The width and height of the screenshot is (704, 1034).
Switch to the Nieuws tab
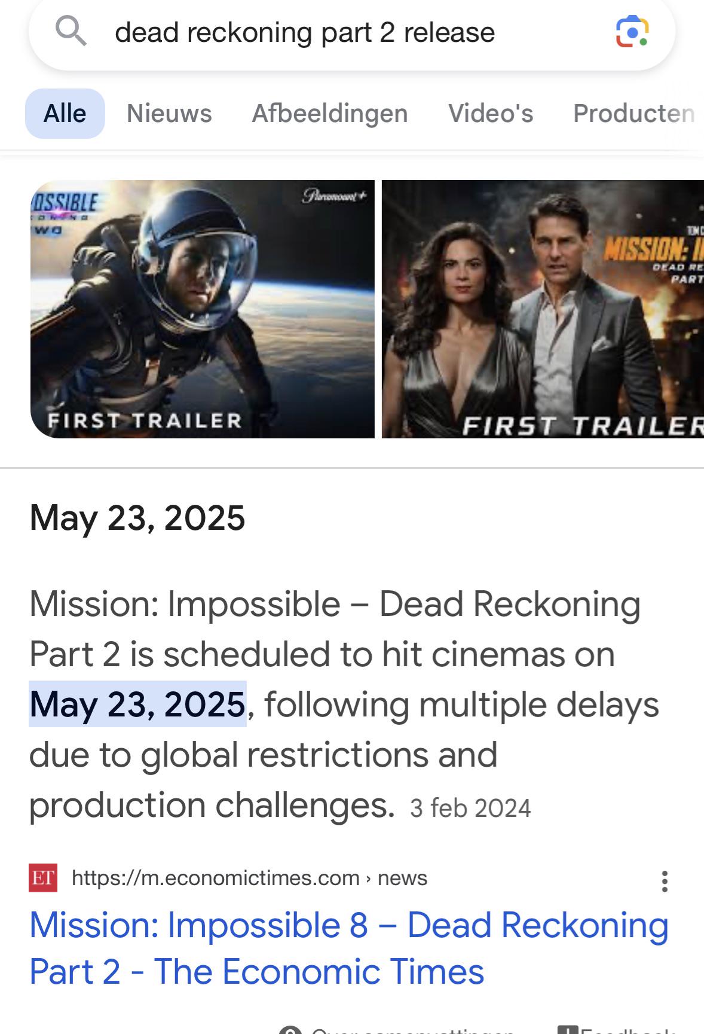pos(169,112)
